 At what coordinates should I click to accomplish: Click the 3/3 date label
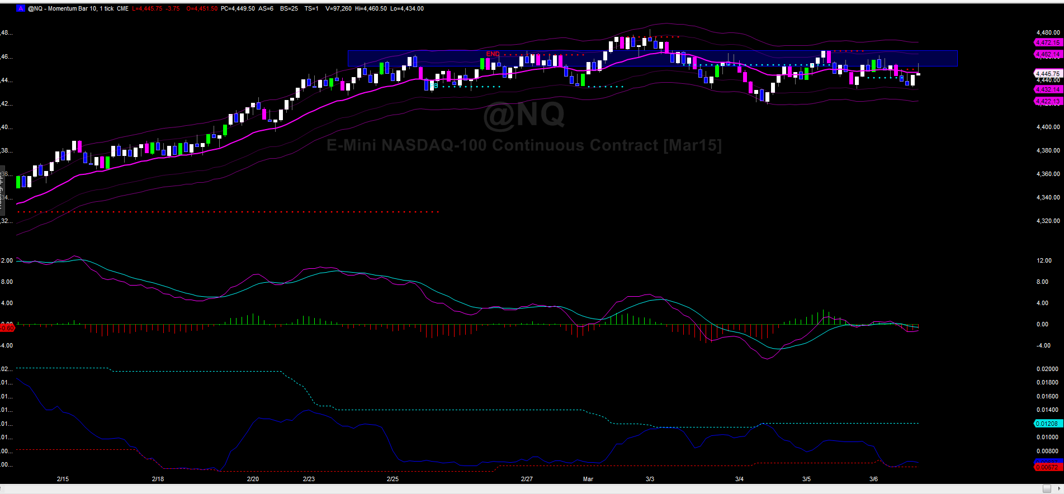pyautogui.click(x=650, y=479)
